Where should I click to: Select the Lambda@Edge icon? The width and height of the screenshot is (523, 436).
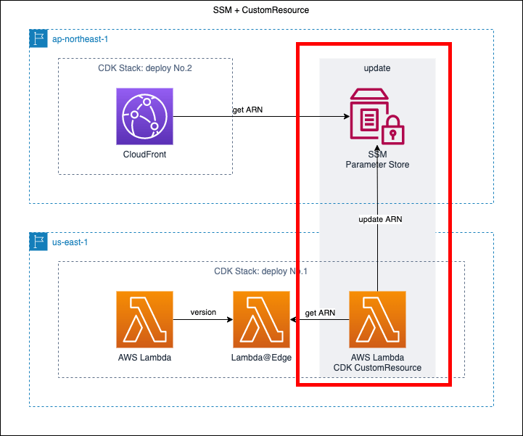point(261,320)
